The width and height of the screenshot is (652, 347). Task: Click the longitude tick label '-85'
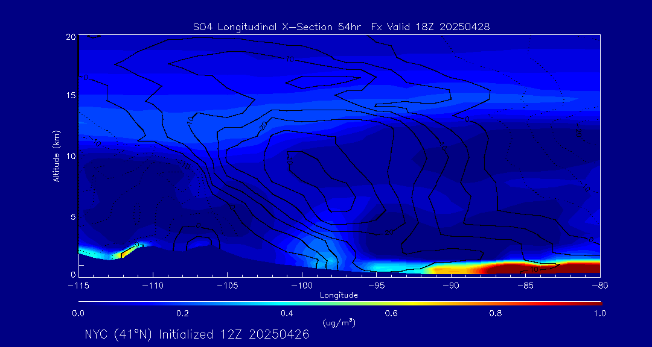(526, 286)
